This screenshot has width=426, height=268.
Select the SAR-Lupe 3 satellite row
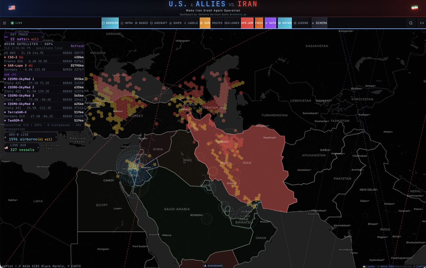pyautogui.click(x=44, y=67)
